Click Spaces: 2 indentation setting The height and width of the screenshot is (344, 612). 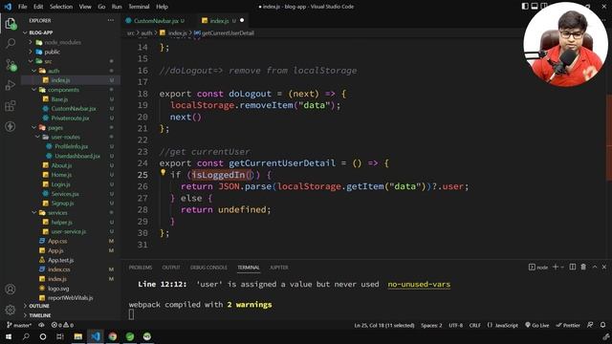point(431,325)
